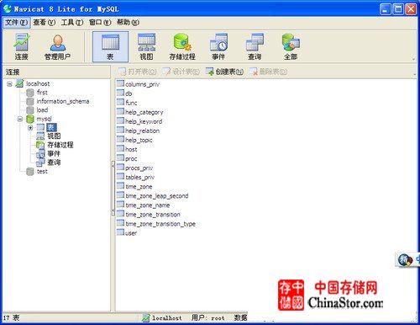Open the 查询 (Query) toolbar icon
Viewport: 420px width, 325px height.
(x=255, y=46)
